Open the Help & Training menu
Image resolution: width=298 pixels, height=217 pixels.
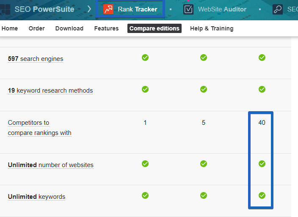point(212,28)
